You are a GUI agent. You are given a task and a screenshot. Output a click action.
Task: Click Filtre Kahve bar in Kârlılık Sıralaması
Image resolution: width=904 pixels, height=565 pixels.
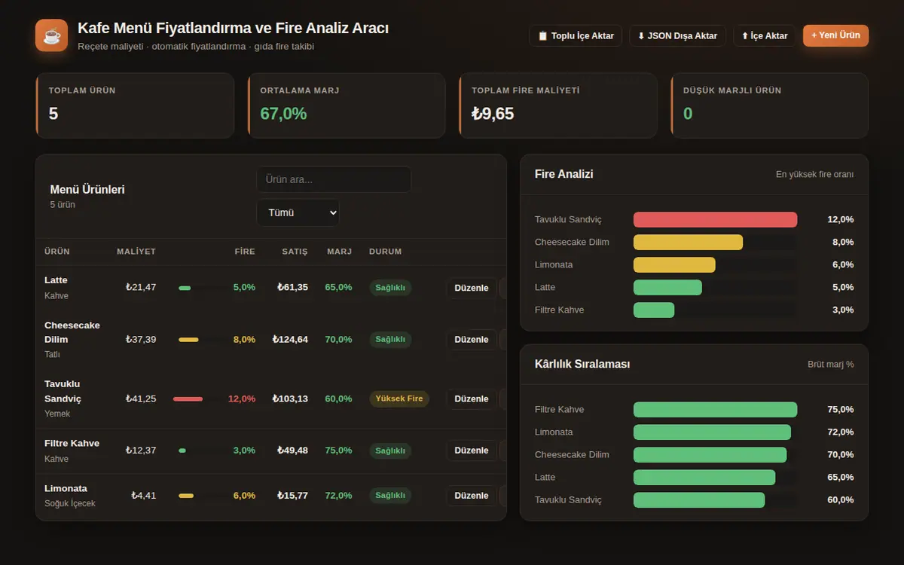(715, 410)
